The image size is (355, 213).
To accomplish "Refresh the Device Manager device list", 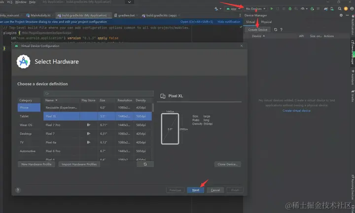I will click(276, 30).
